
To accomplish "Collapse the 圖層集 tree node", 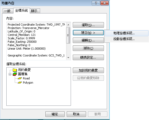I will pos(10,74).
